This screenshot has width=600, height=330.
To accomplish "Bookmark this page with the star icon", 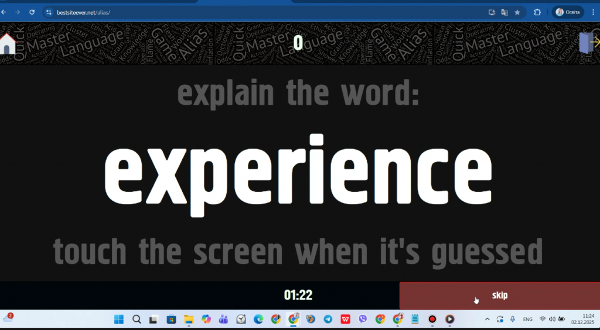I will coord(517,12).
